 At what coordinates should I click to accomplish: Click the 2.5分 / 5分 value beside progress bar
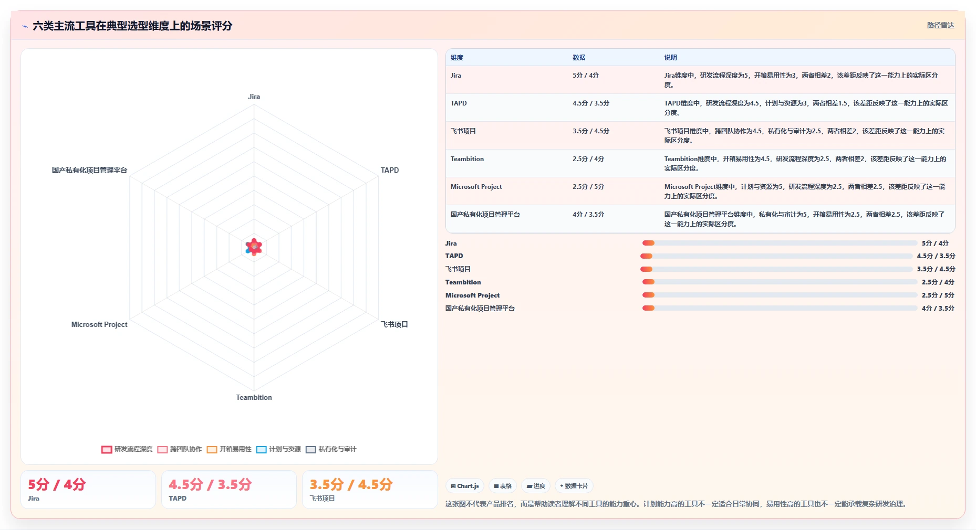[x=938, y=295]
